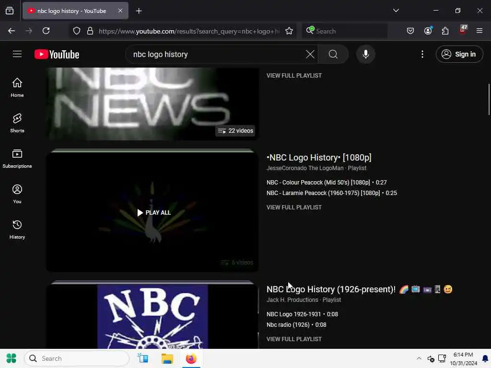
Task: Open File Explorer from the taskbar
Action: (167, 358)
